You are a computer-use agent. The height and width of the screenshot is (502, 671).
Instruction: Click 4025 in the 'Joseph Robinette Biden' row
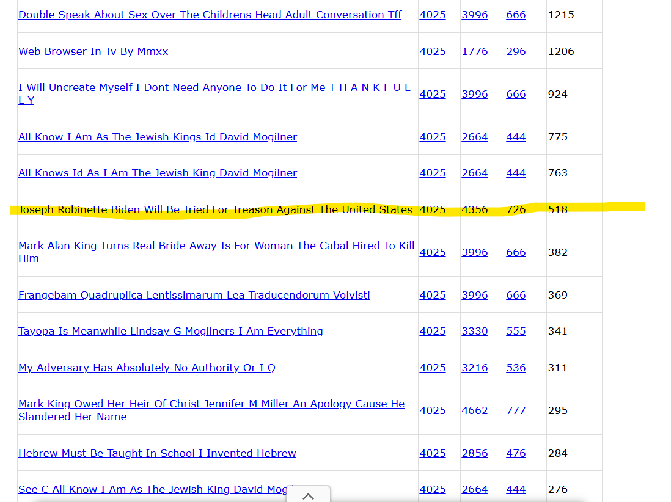pos(433,209)
